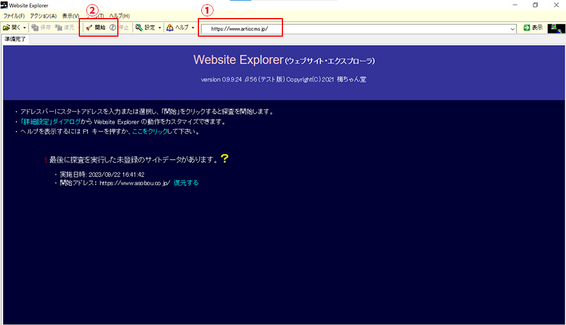Image resolution: width=566 pixels, height=325 pixels.
Task: Open the ファイル(F) menu
Action: pyautogui.click(x=14, y=16)
